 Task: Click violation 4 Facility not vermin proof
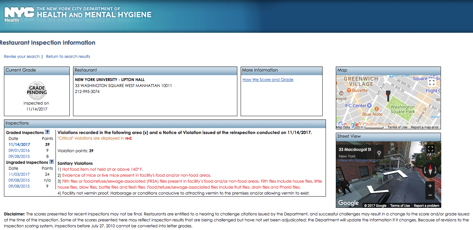183,193
